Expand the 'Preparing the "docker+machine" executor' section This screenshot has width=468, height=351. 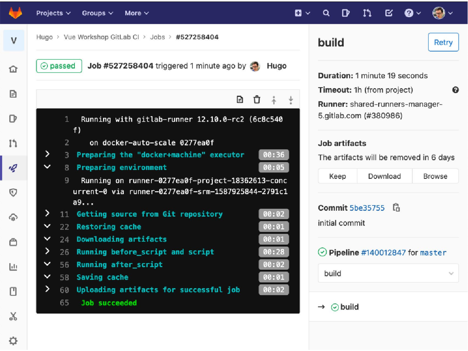point(47,154)
